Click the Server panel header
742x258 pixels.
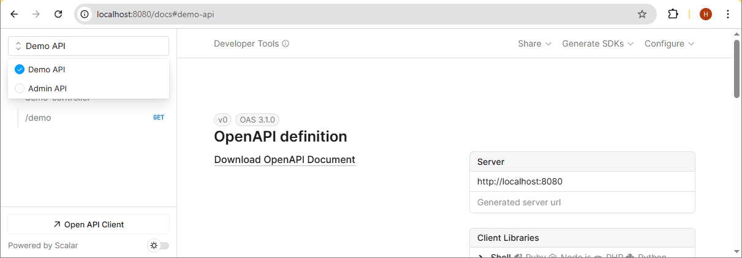(x=582, y=162)
